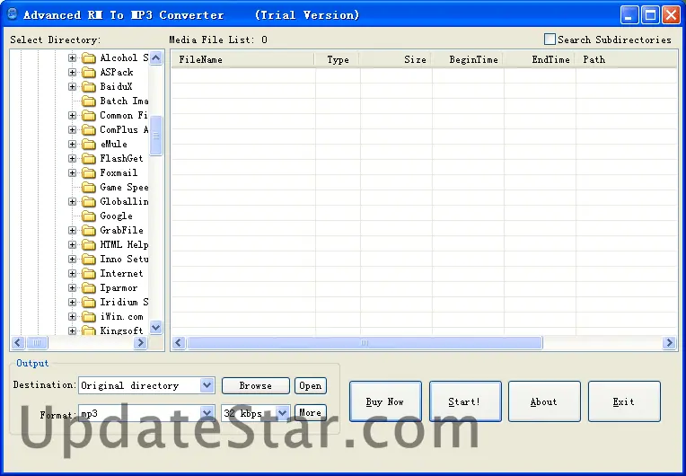Select the Google folder label
Screen dimensions: 686x476
(x=116, y=216)
